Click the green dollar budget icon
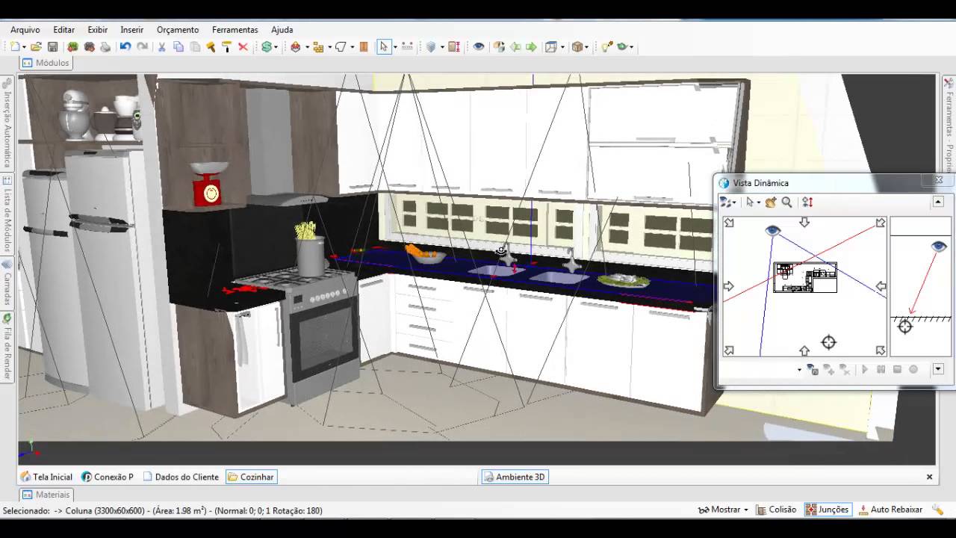Image resolution: width=956 pixels, height=538 pixels. pos(266,46)
